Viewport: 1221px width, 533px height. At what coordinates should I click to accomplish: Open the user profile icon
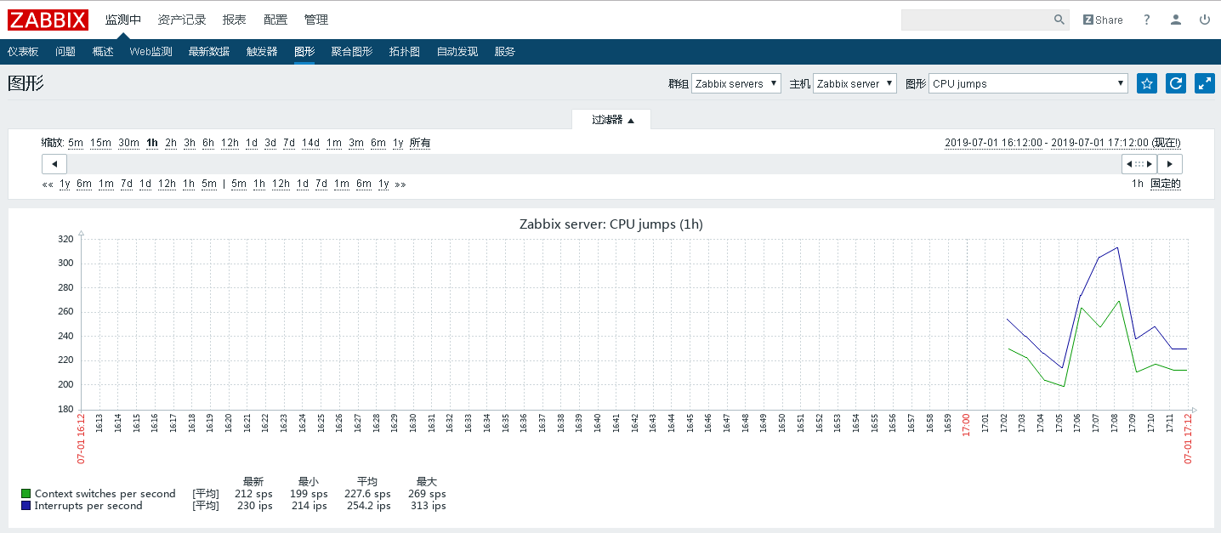pos(1175,20)
